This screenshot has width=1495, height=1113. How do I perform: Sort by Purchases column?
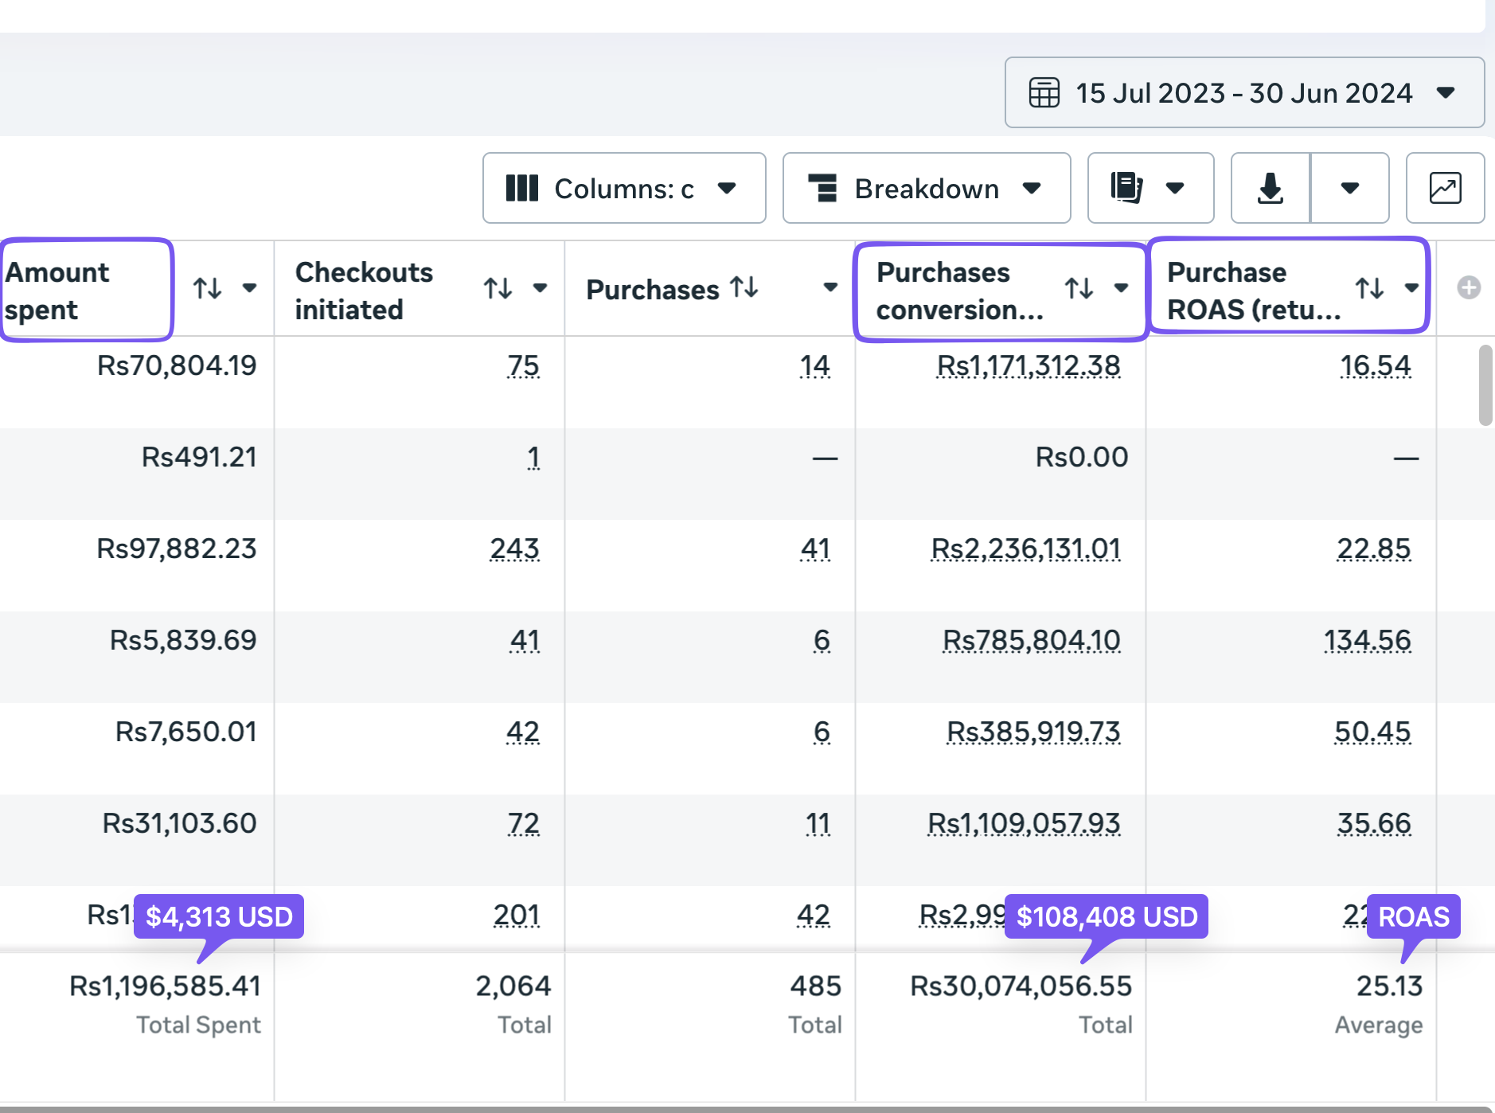pyautogui.click(x=744, y=287)
